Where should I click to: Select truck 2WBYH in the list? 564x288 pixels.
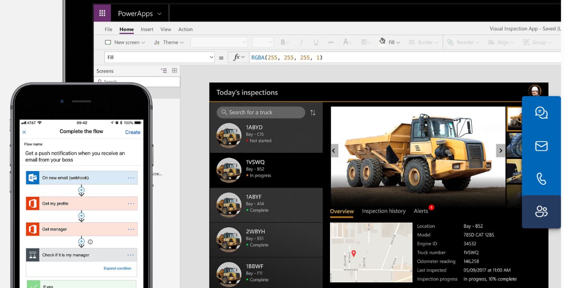[266, 240]
